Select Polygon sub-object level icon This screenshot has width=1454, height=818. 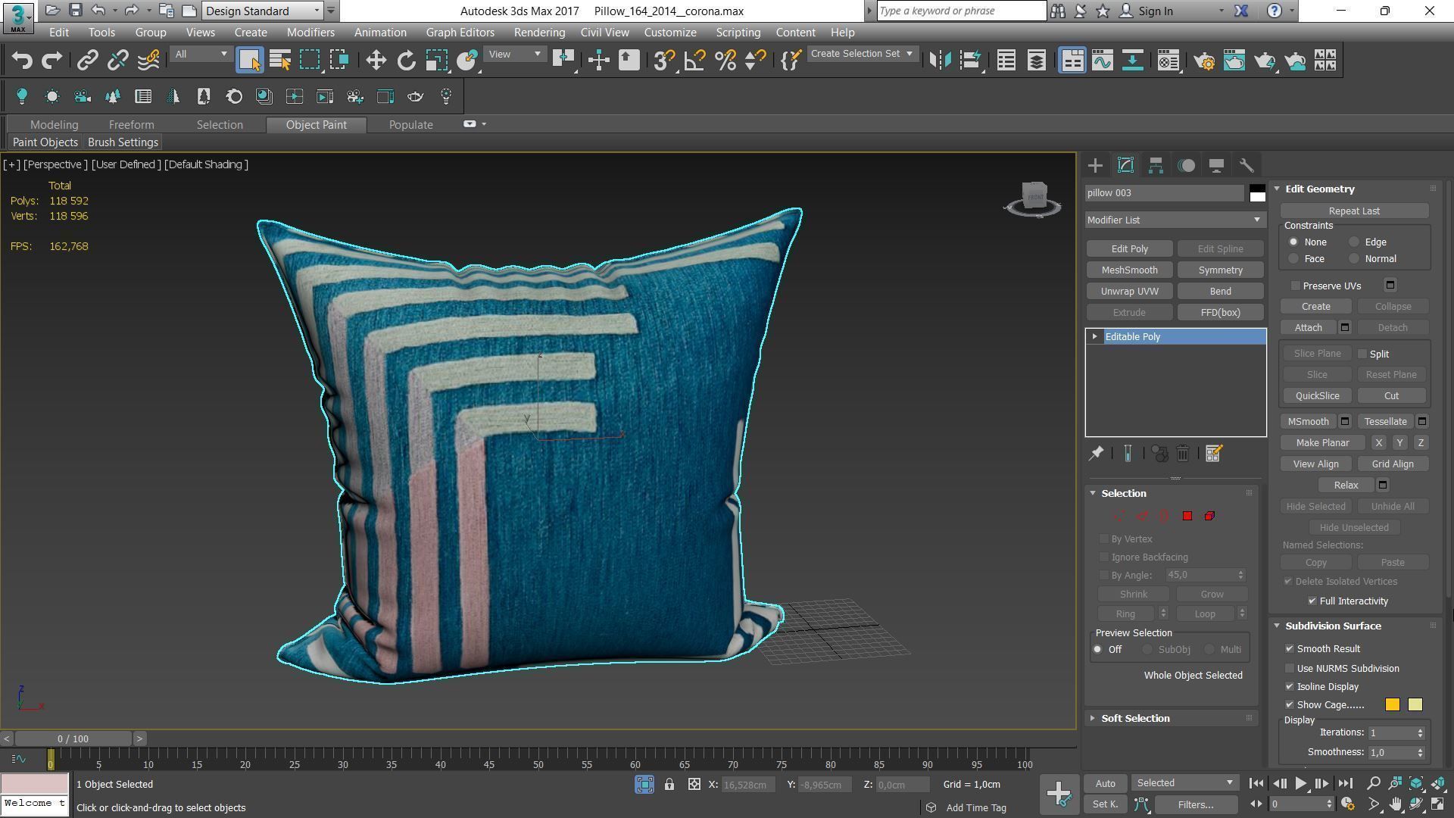(1187, 516)
